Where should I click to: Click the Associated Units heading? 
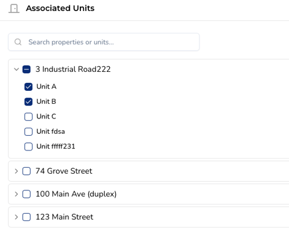[x=60, y=9]
